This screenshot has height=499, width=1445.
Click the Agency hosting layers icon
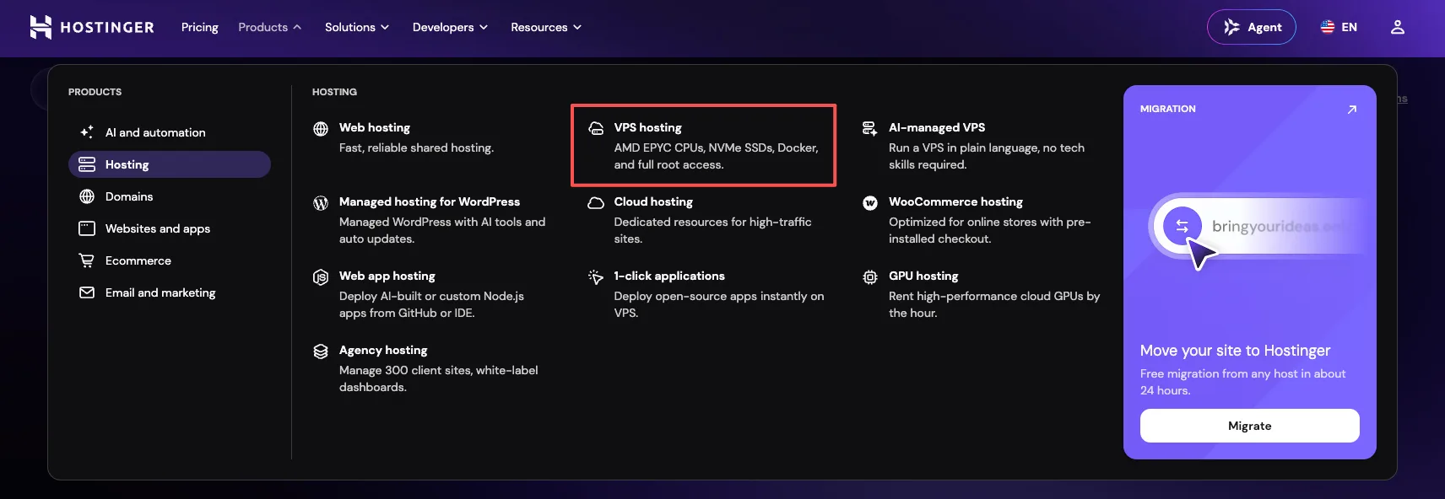(x=321, y=351)
